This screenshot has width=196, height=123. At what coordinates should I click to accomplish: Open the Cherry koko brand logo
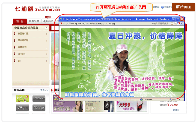pos(39,98)
